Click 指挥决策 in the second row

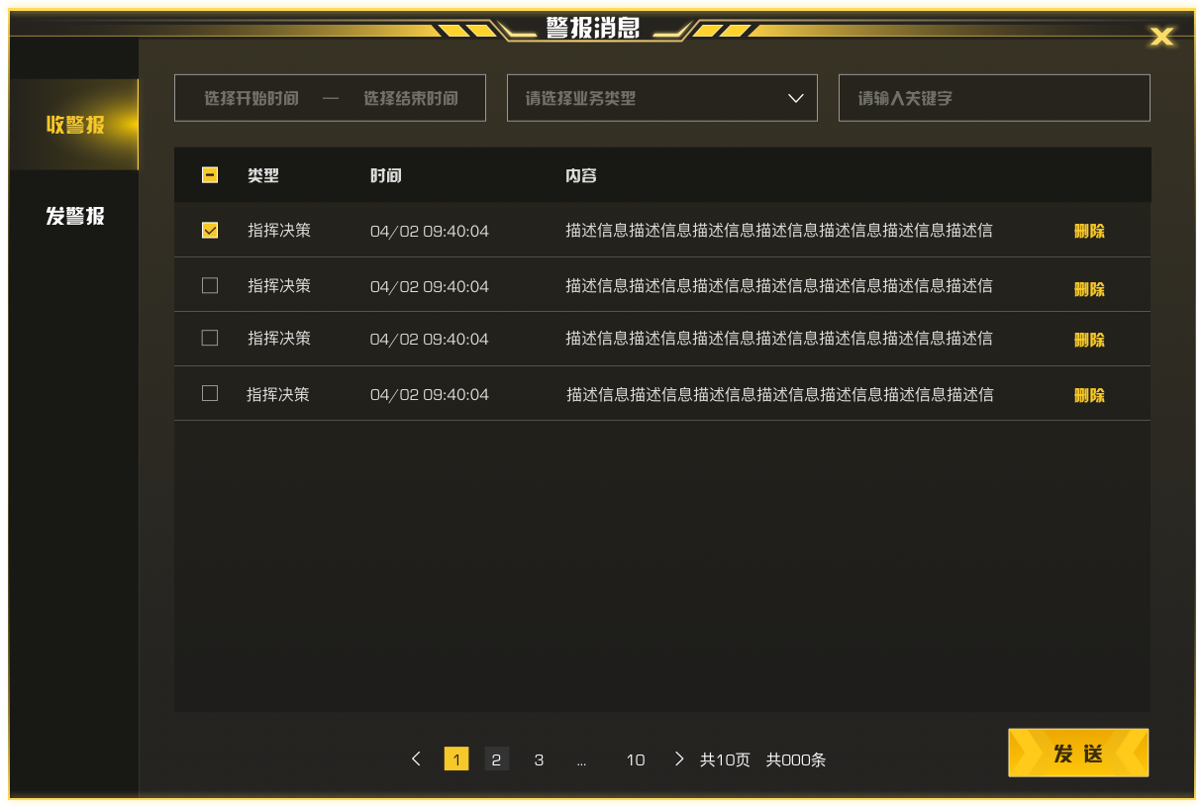tap(279, 285)
